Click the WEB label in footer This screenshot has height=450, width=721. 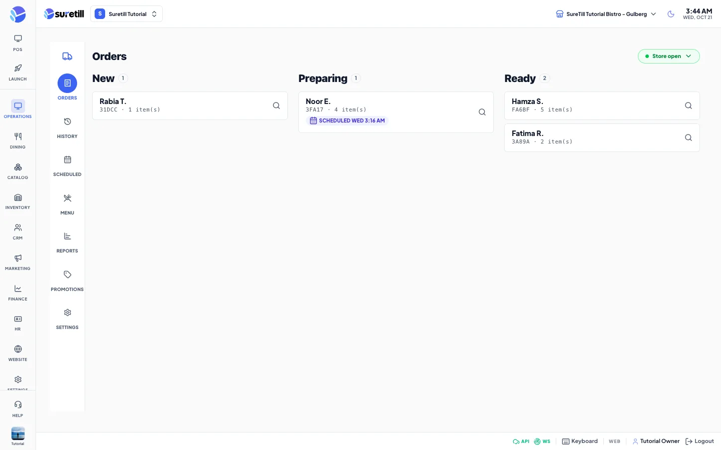click(x=614, y=441)
